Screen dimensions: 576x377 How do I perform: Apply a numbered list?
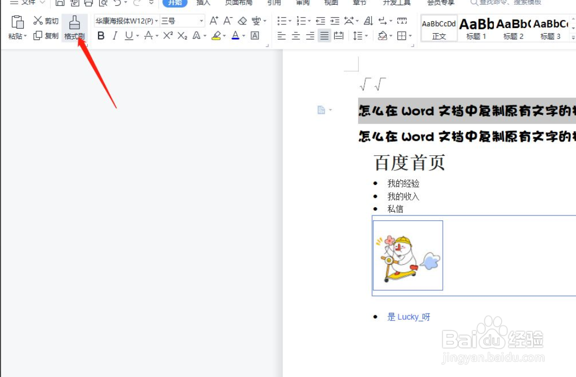301,21
